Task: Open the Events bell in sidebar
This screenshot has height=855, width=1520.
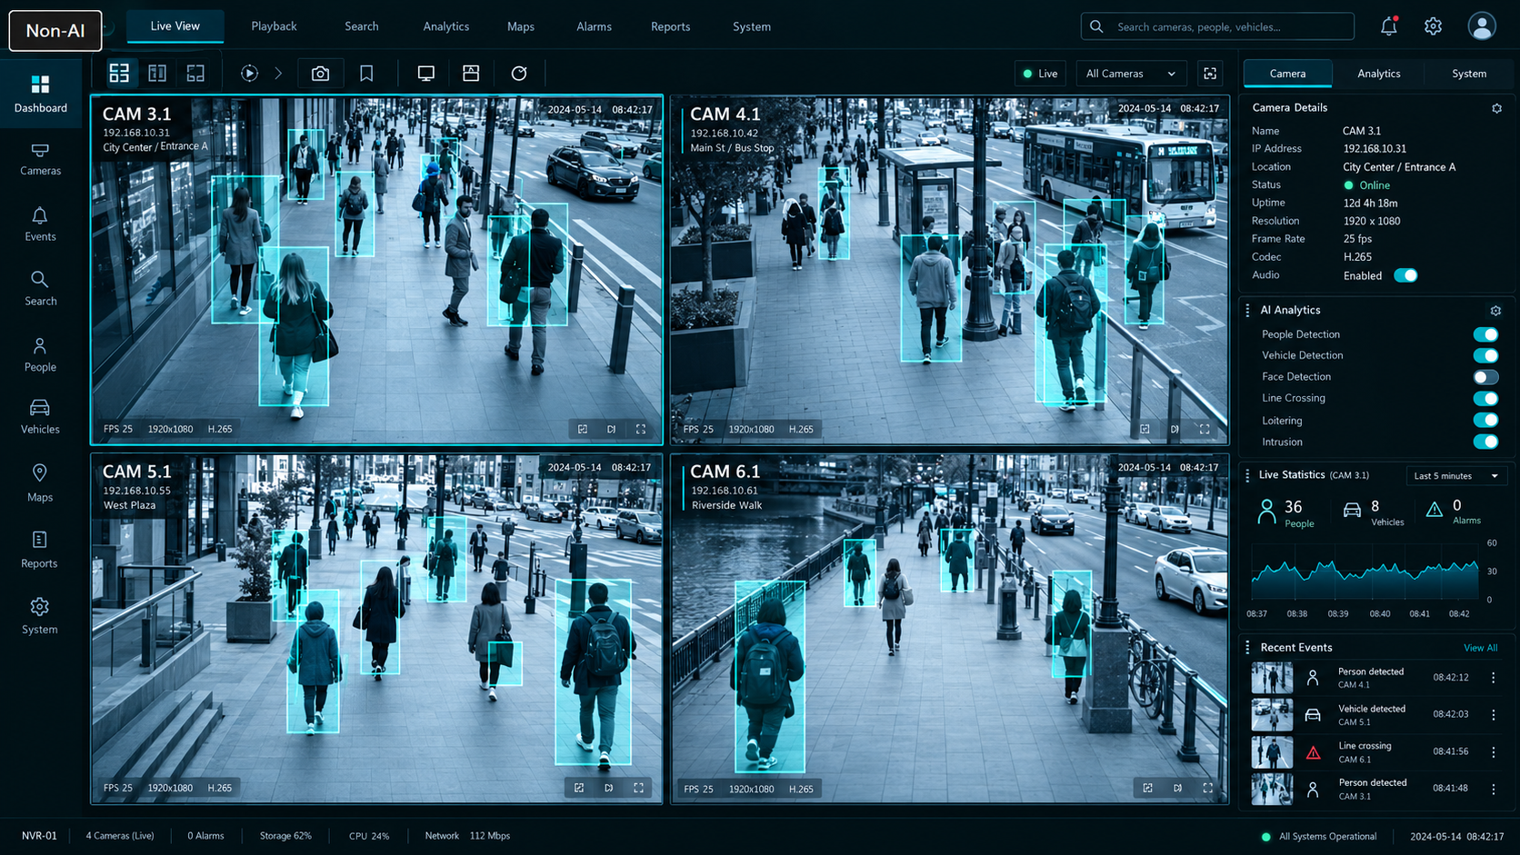Action: click(x=40, y=224)
